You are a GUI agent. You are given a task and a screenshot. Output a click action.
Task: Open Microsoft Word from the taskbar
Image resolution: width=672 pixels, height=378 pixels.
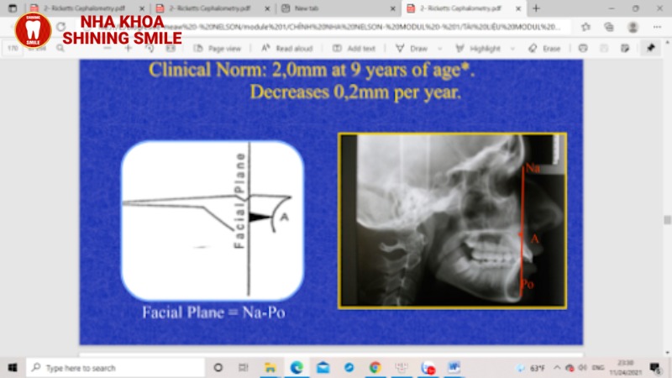click(454, 368)
